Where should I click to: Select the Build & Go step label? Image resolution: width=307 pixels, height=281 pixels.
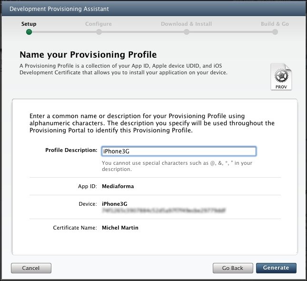[x=275, y=24]
